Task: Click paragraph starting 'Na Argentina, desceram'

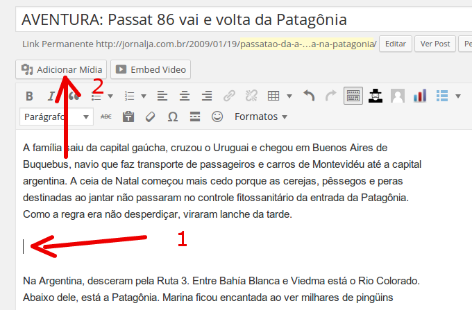Action: coord(221,289)
